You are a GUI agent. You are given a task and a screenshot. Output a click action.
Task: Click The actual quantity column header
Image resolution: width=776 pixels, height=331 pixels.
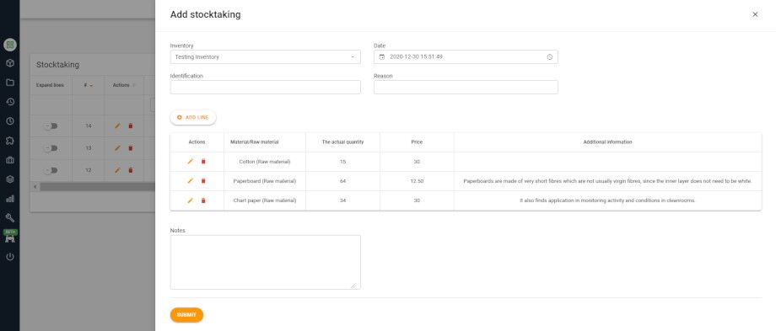343,142
